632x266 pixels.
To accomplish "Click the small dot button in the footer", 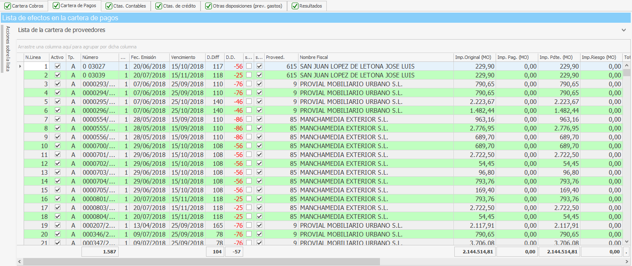I will 627,252.
